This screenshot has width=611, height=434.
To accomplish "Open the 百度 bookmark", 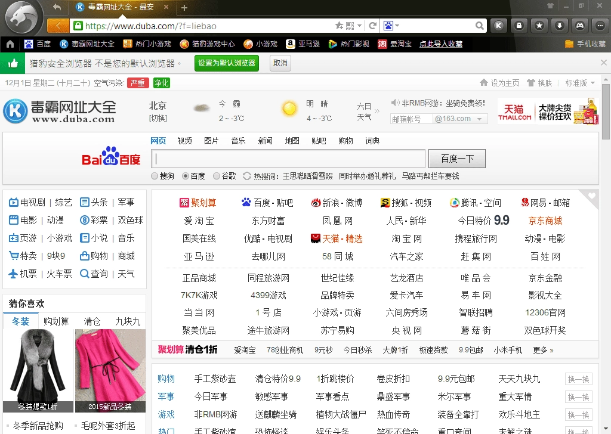I will [x=38, y=44].
